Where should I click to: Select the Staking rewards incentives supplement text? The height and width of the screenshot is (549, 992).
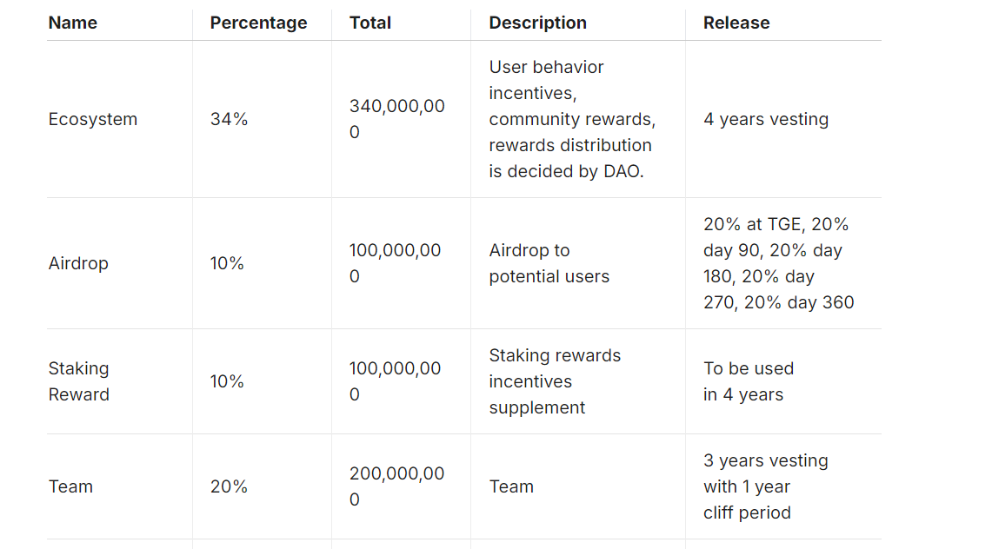555,382
